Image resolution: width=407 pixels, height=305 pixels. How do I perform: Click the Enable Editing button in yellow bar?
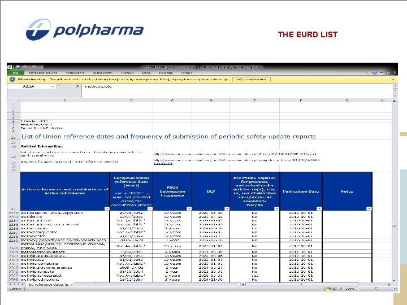point(251,80)
